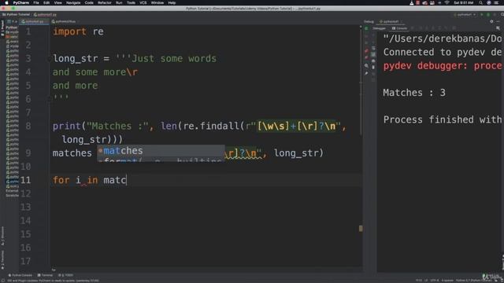Open the Help menu

[172, 2]
